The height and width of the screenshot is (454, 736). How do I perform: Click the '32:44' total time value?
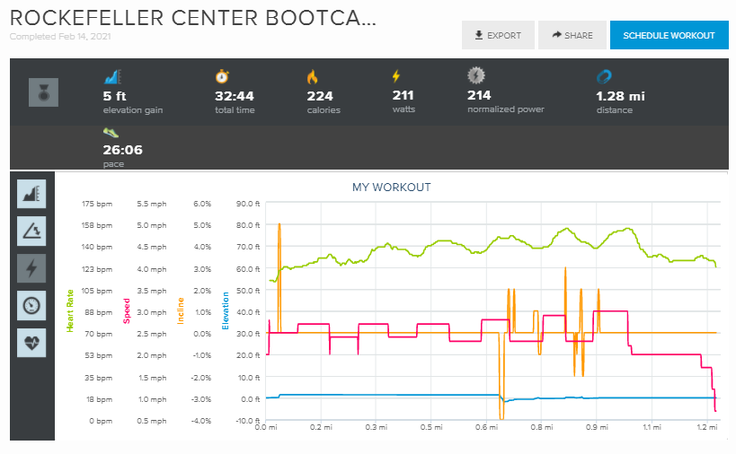[235, 96]
